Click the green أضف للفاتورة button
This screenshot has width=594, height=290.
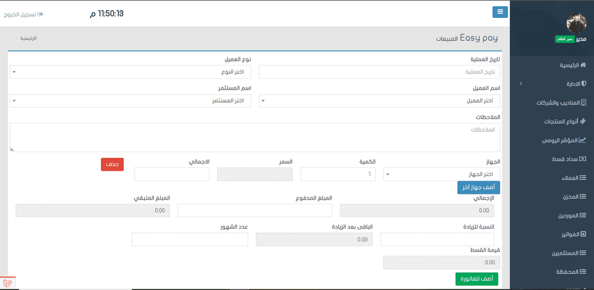coord(477,279)
